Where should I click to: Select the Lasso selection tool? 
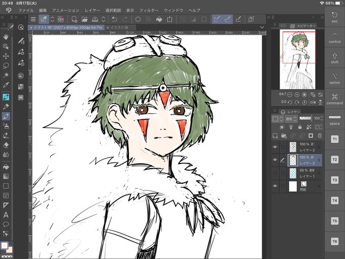coord(6,66)
